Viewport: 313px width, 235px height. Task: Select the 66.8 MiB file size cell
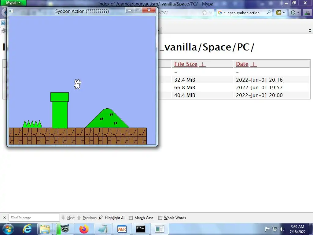[x=185, y=88]
